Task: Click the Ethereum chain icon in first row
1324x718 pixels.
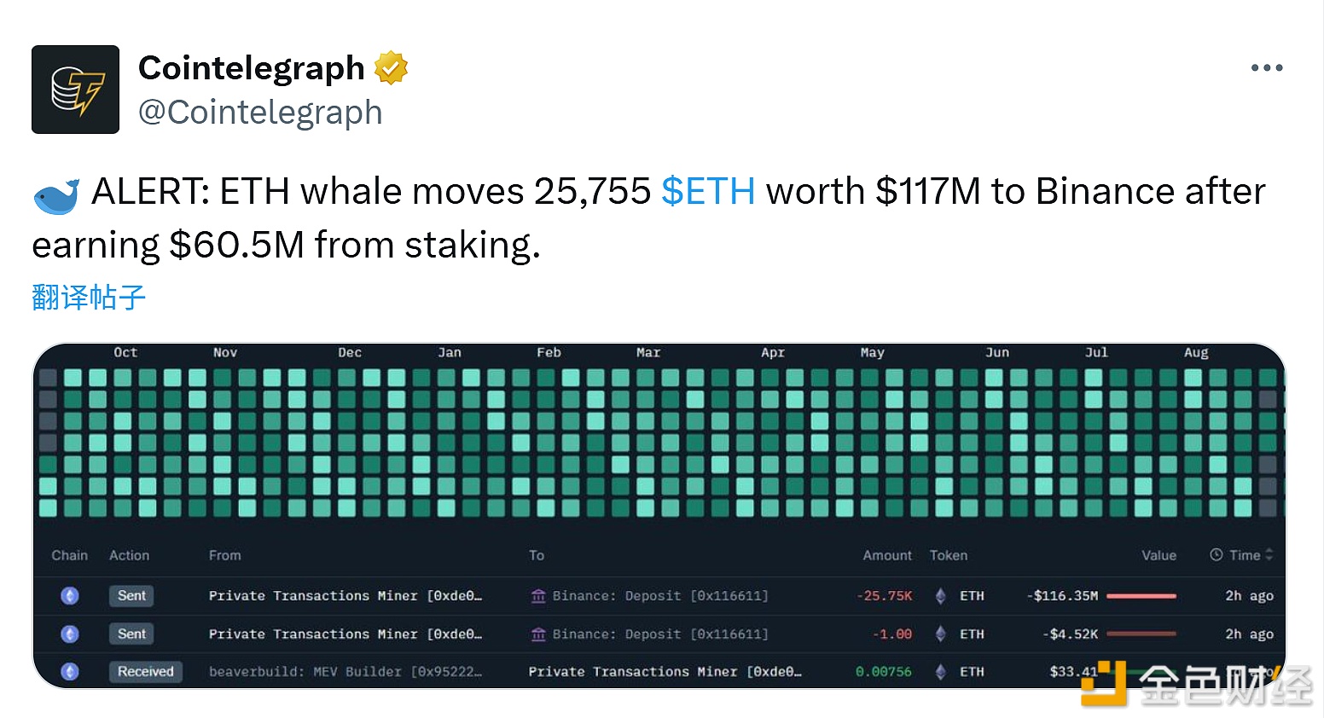Action: (x=70, y=596)
